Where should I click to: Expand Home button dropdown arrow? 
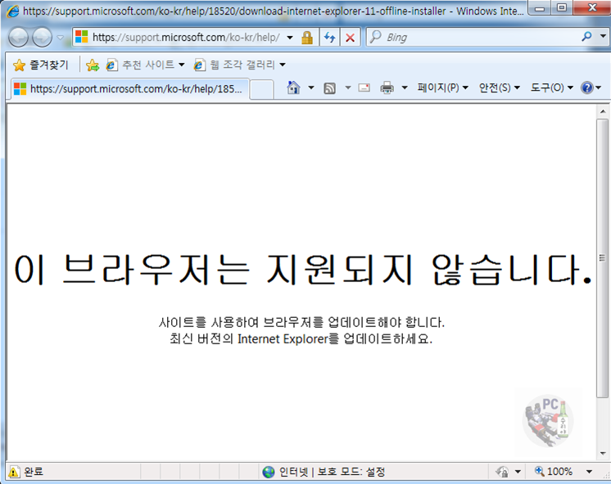[x=311, y=88]
